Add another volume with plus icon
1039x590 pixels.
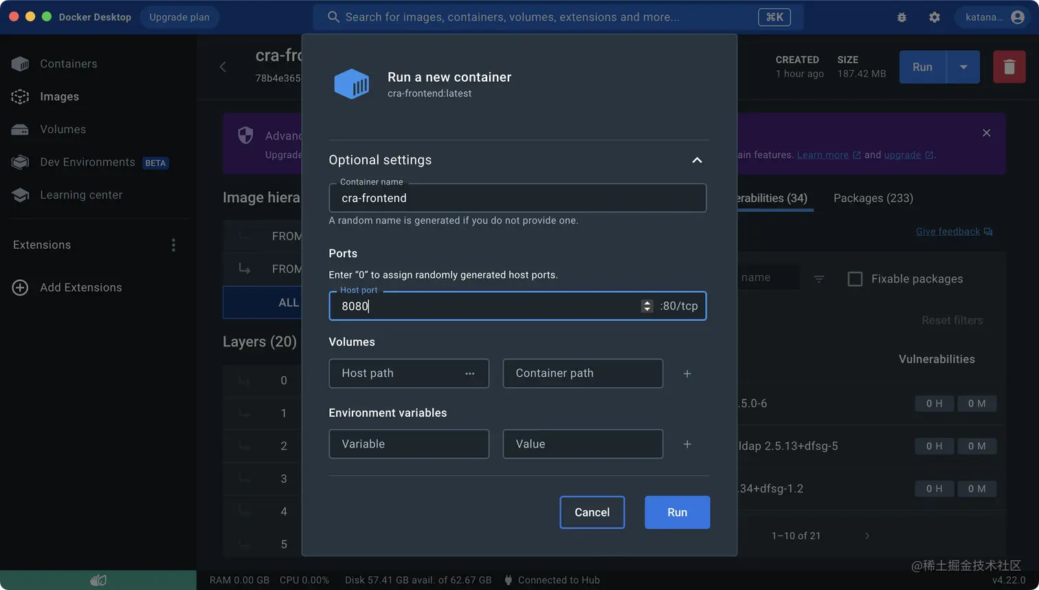(x=687, y=374)
